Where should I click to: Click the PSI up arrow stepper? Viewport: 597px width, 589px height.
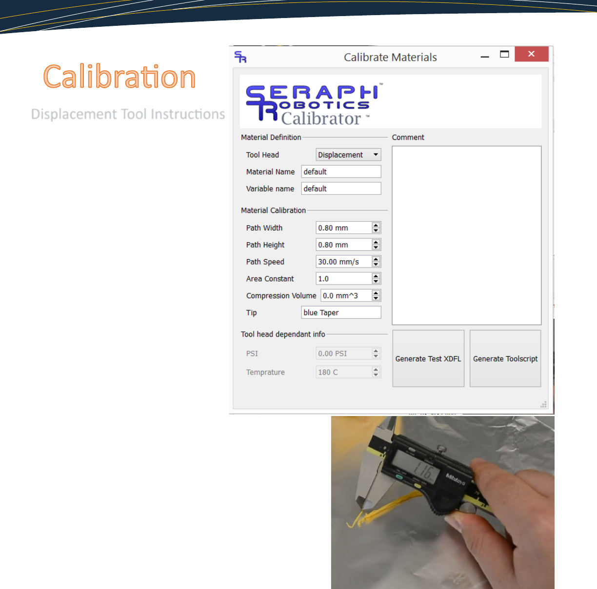(376, 351)
